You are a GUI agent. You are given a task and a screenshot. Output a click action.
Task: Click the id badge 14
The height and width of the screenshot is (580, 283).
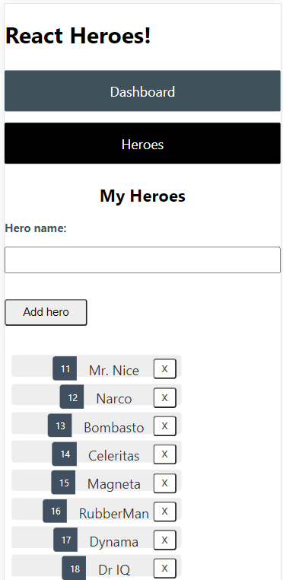65,454
